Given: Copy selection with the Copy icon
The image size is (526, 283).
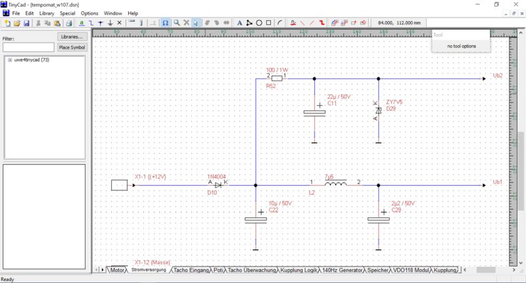Looking at the screenshot, I should tap(47, 23).
